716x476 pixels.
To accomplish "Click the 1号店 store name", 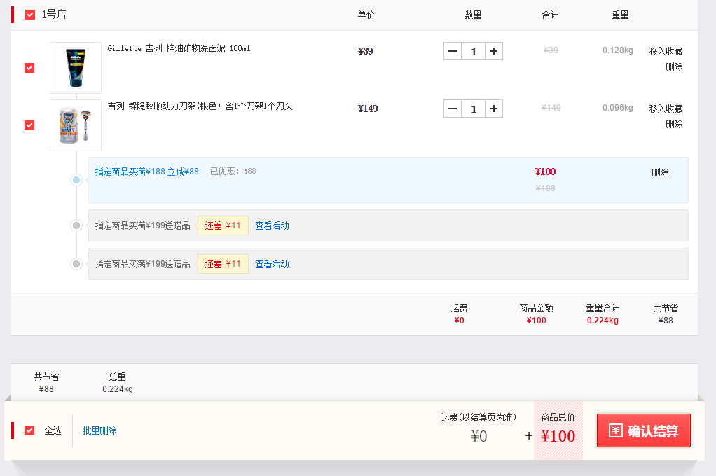I will pyautogui.click(x=54, y=15).
